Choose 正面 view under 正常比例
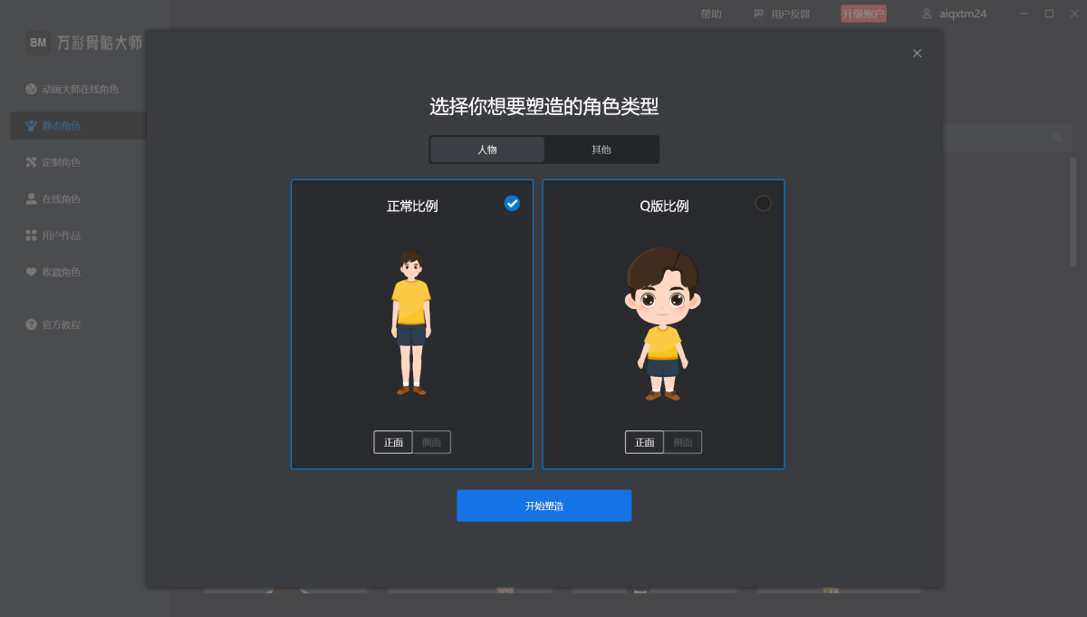The height and width of the screenshot is (617, 1087). (393, 442)
